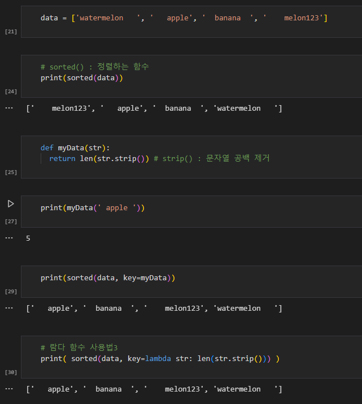
Task: Click the cell 29 output list text
Action: [154, 309]
